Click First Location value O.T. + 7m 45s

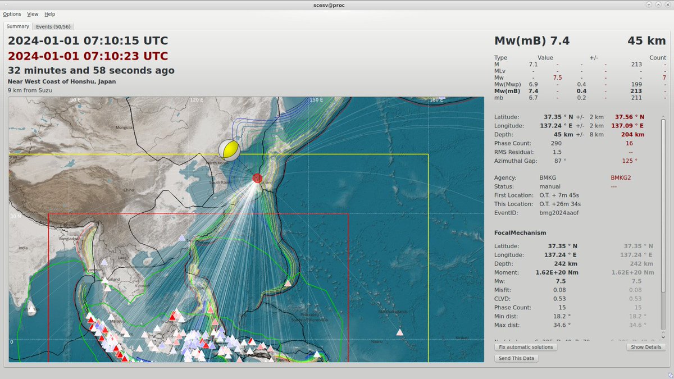pos(560,195)
